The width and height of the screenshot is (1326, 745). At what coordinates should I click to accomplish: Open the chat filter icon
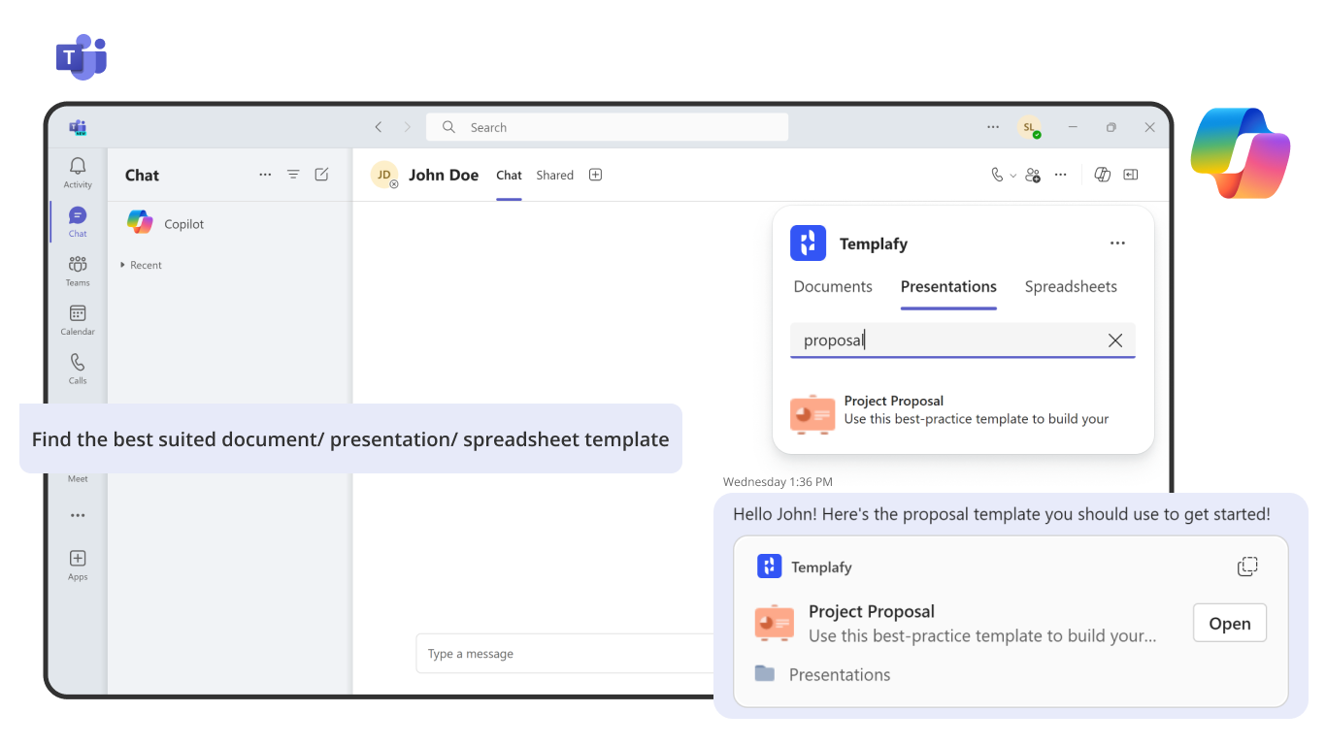point(293,175)
